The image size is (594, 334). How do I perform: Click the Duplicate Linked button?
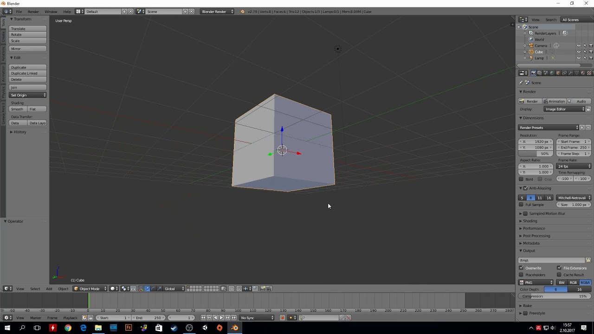(x=28, y=73)
